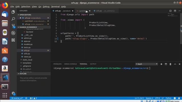
Task: Split the editor to the right
Action: (175, 11)
